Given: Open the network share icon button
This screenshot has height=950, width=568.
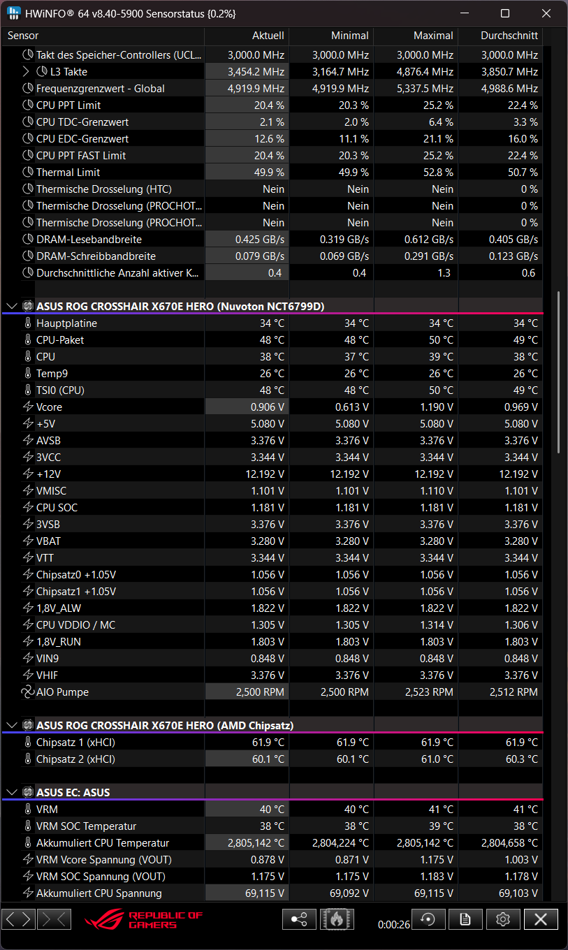Looking at the screenshot, I should click(299, 919).
